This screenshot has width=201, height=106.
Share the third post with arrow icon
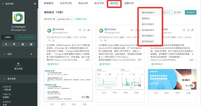pyautogui.click(x=193, y=30)
